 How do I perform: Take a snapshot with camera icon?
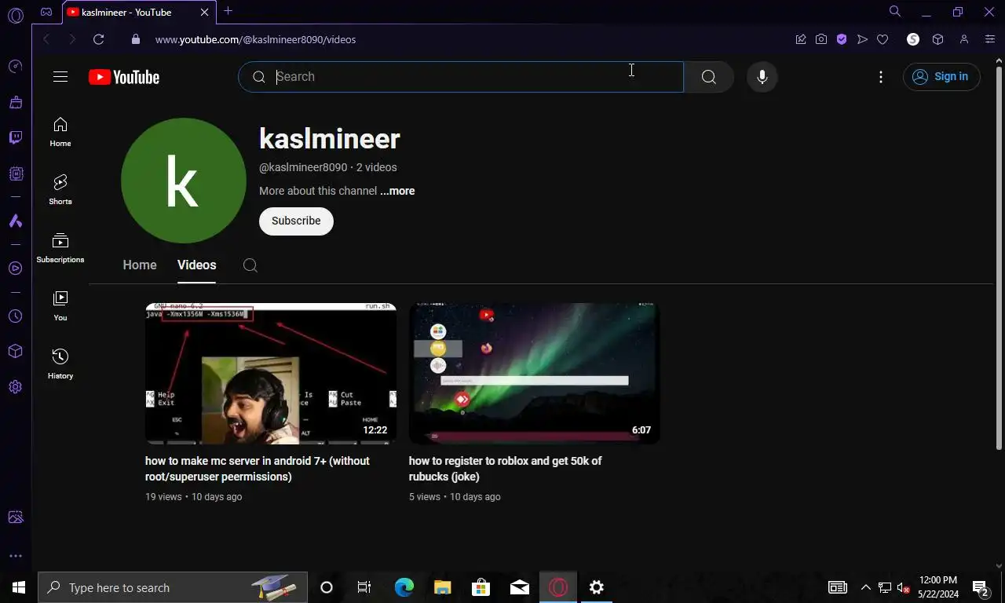(x=821, y=39)
